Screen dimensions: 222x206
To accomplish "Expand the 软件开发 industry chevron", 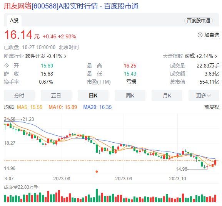I will [65, 56].
